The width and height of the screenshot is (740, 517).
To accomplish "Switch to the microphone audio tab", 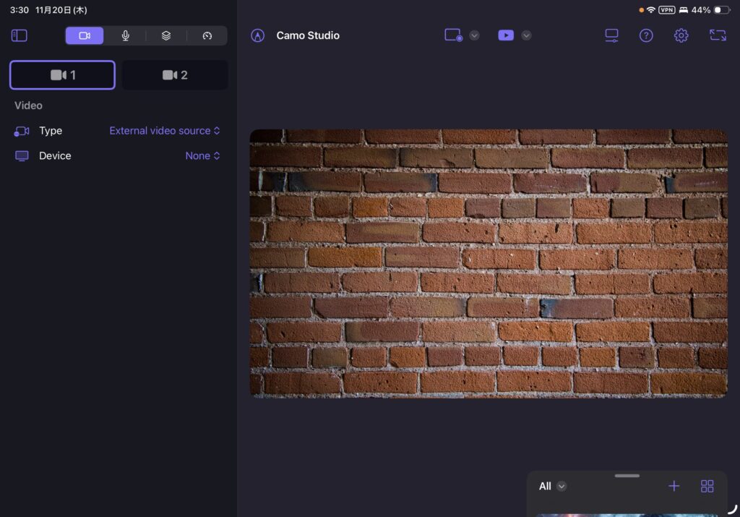I will coord(125,35).
